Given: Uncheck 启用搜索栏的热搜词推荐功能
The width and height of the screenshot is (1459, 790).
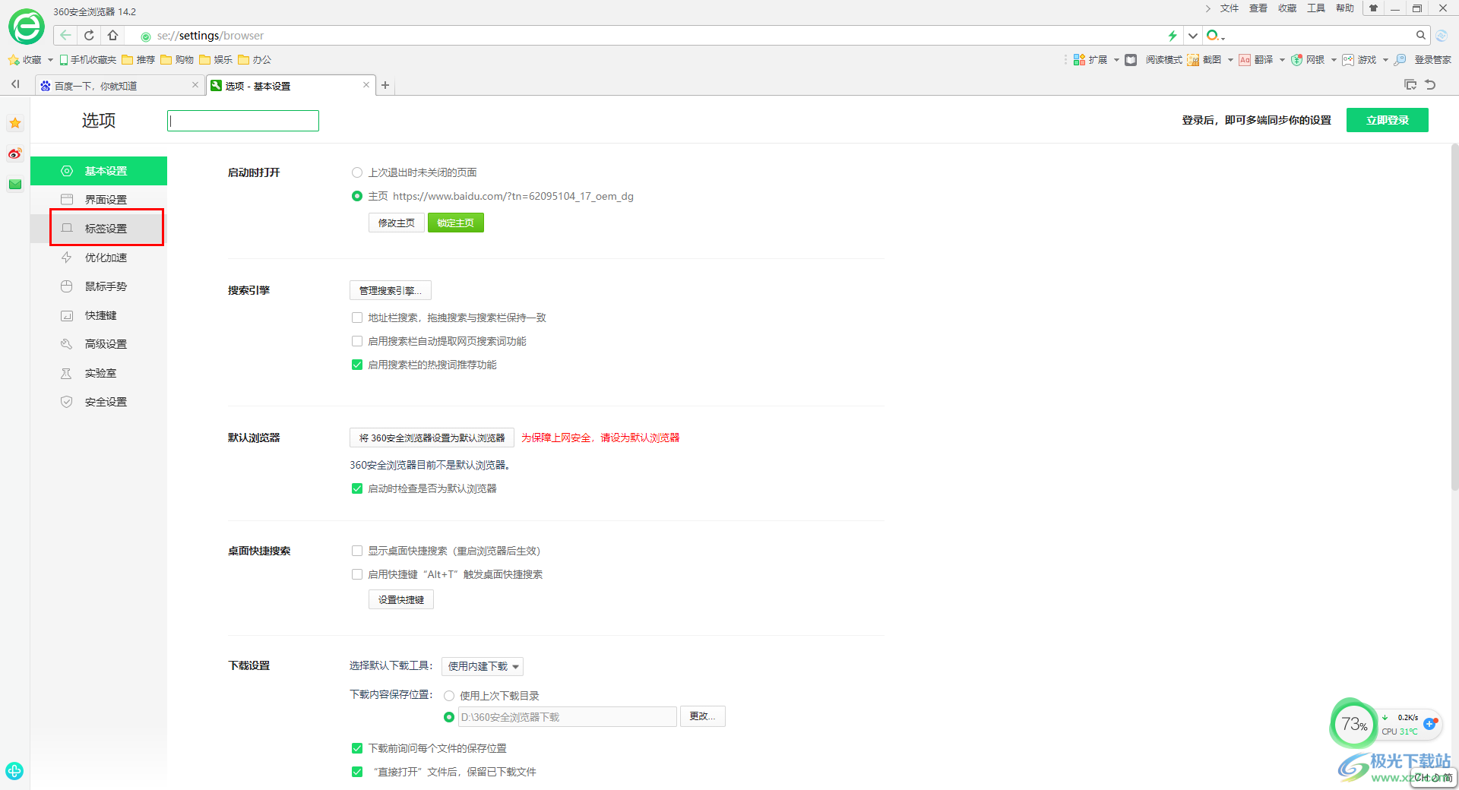Looking at the screenshot, I should (357, 365).
